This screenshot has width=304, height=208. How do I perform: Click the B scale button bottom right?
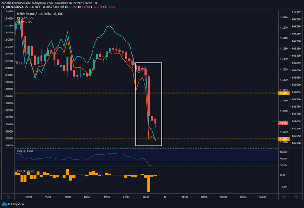[x=296, y=197]
